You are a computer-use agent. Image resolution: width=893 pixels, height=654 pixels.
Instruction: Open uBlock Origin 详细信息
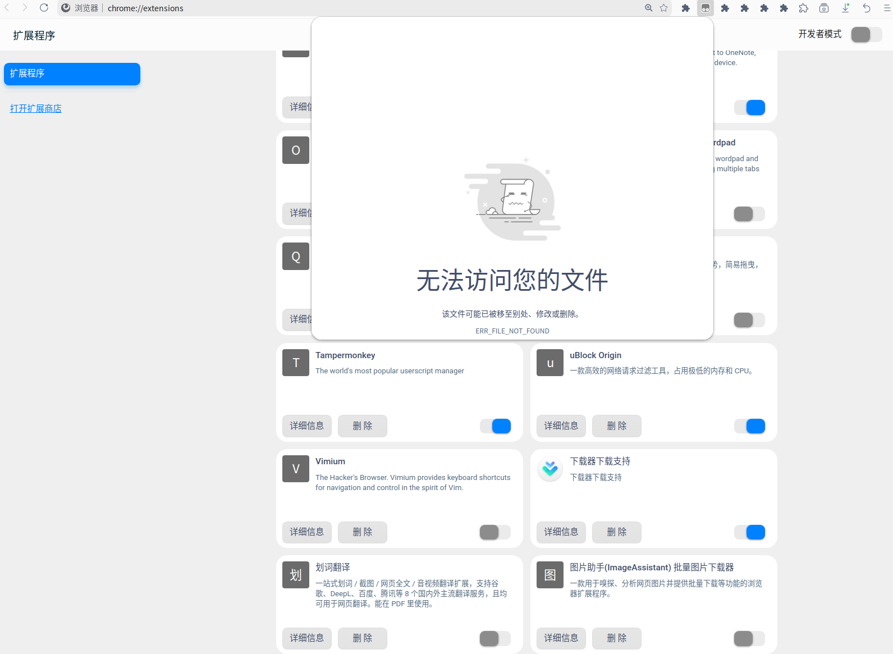pyautogui.click(x=561, y=426)
